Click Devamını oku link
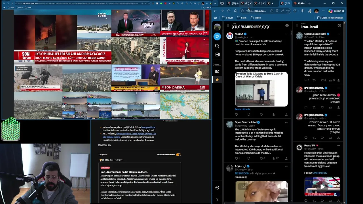 (x=105, y=145)
